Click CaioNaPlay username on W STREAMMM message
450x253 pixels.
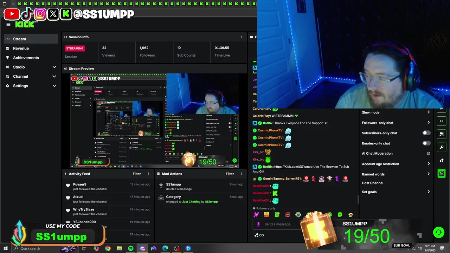pyautogui.click(x=262, y=116)
